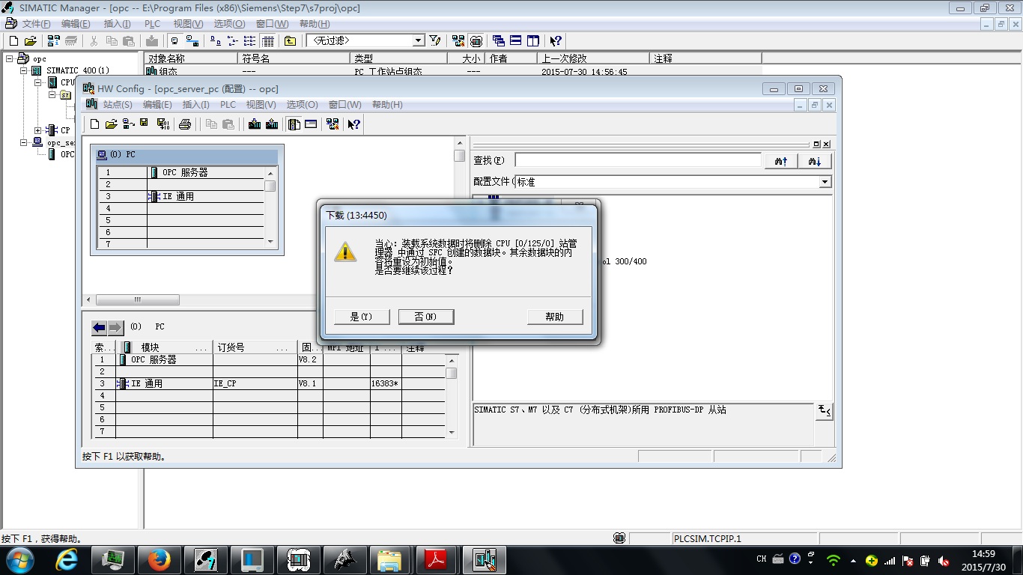Open the 站点(S) menu in HW Config
The image size is (1023, 575).
pyautogui.click(x=118, y=105)
